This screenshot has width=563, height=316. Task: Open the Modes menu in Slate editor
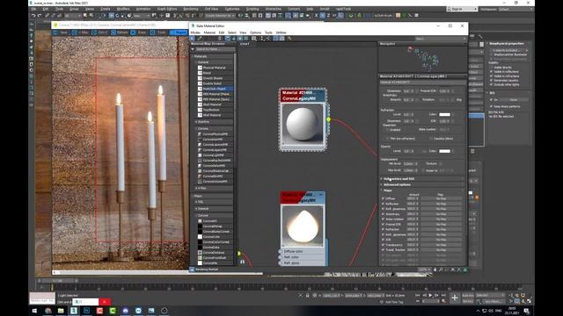click(195, 32)
